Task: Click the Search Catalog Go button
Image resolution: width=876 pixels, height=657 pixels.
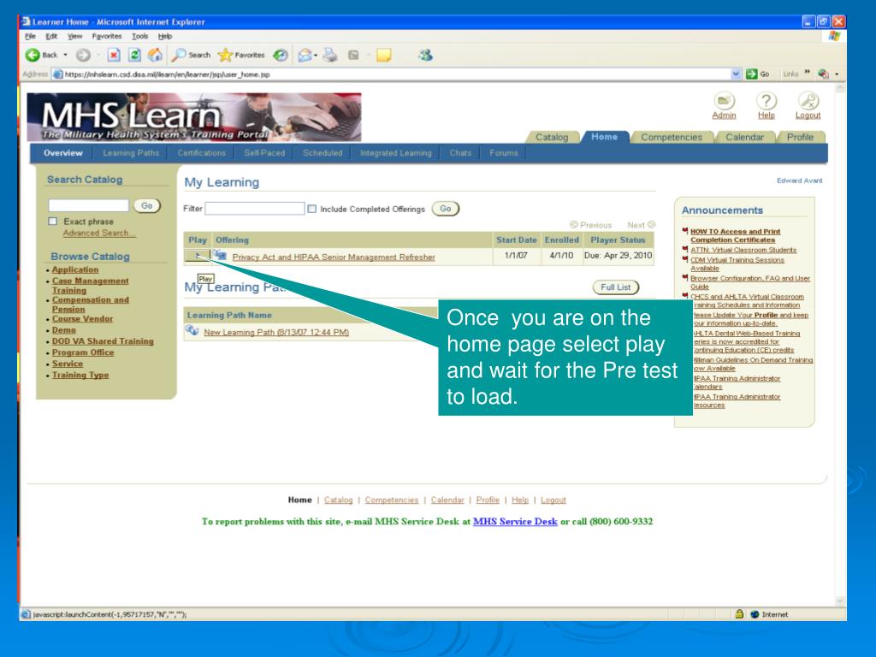Action: coord(147,205)
